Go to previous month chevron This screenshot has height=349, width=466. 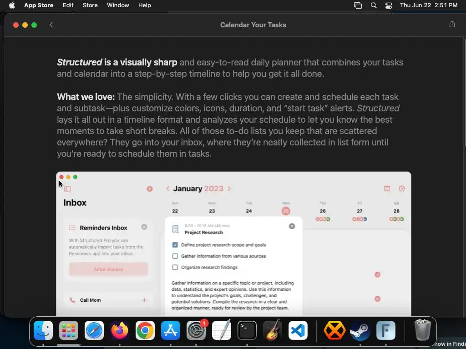pyautogui.click(x=168, y=189)
